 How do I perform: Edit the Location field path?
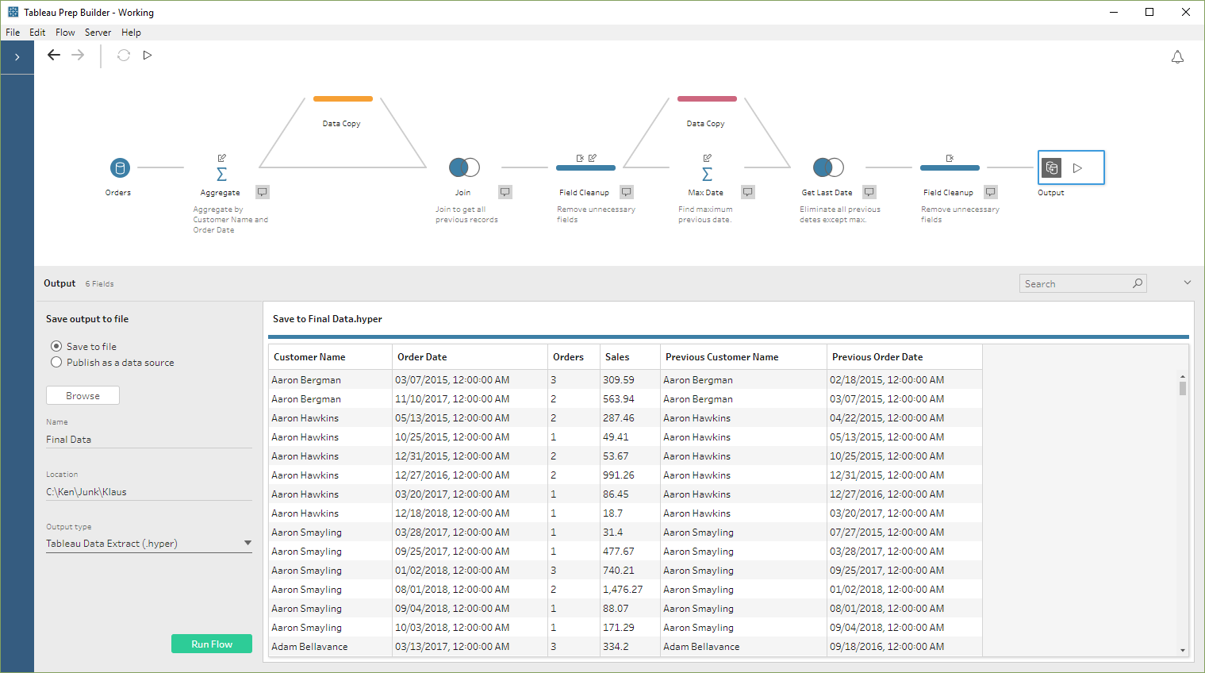coord(149,491)
